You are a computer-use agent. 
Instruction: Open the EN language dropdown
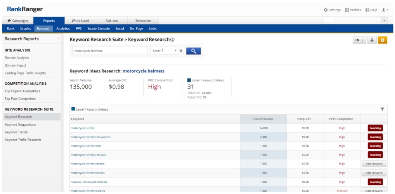coord(359,40)
